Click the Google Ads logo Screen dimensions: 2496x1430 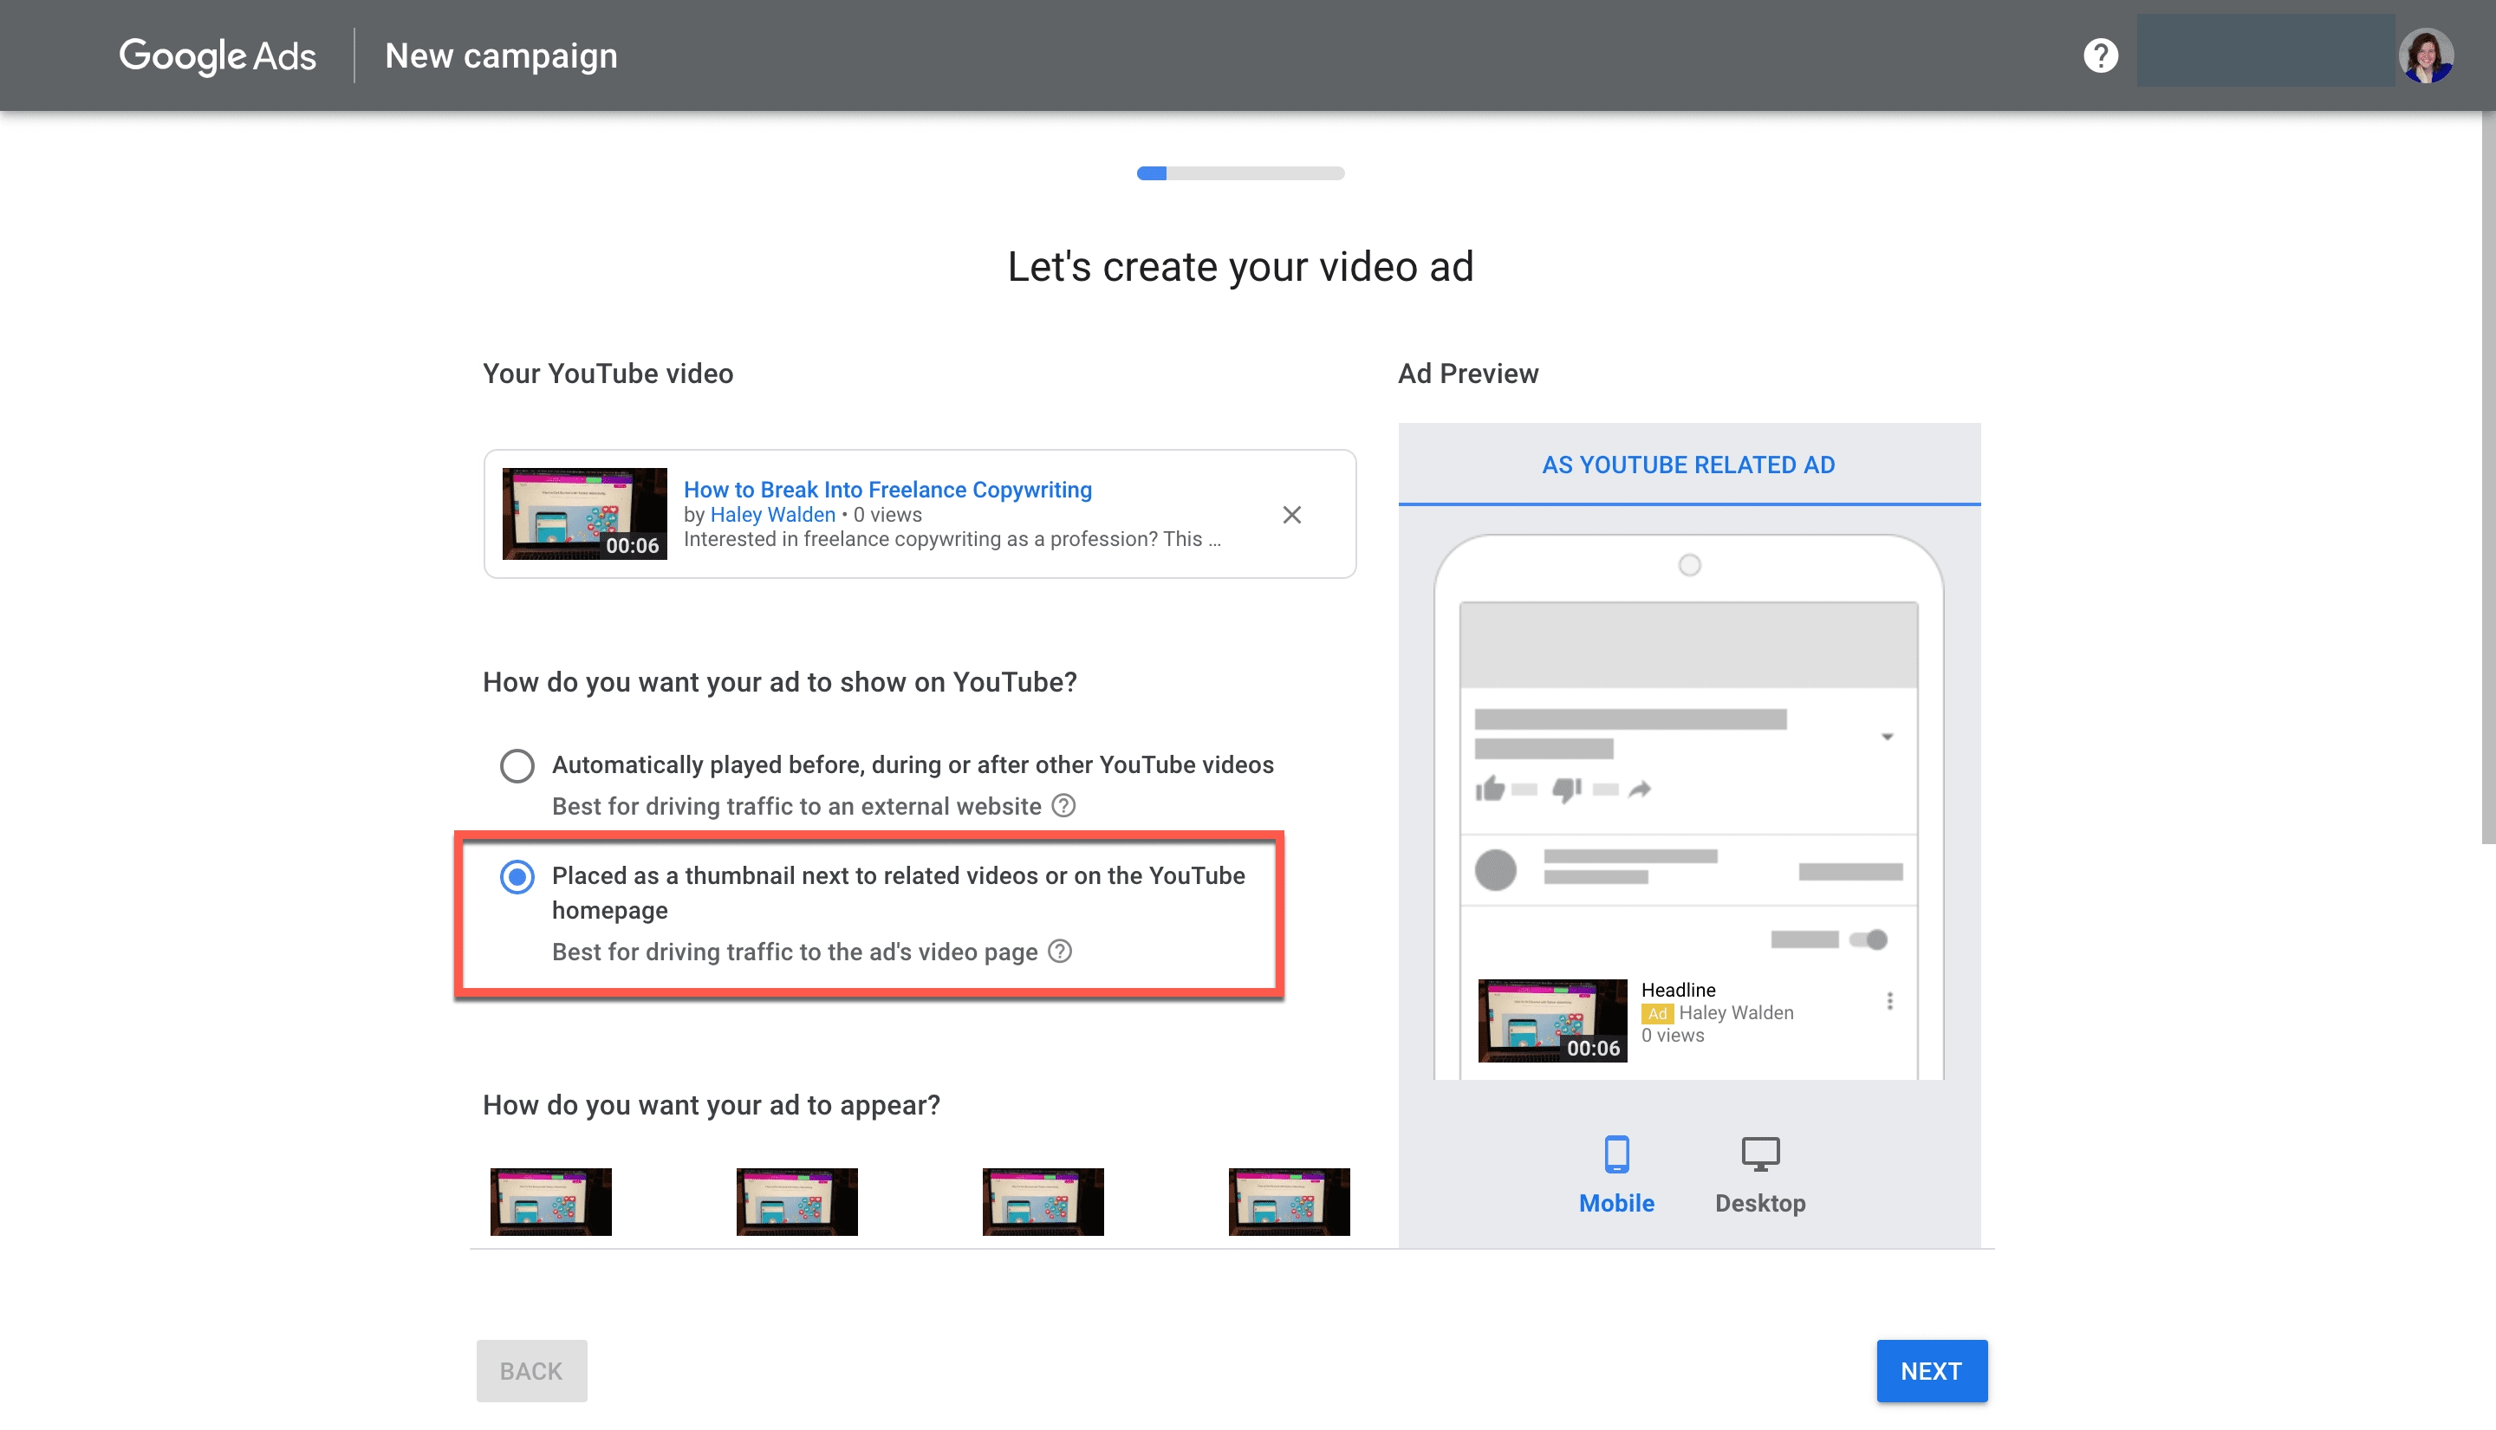click(x=217, y=55)
